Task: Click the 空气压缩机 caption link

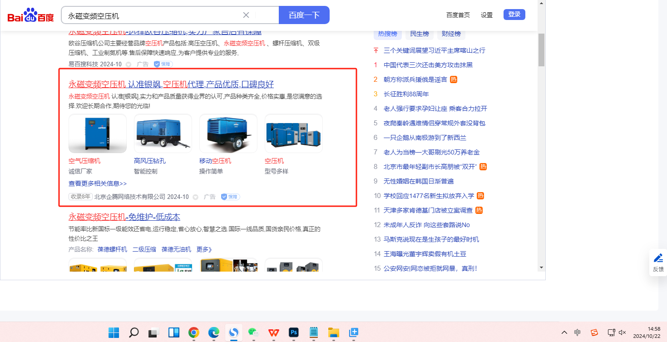Action: coord(84,161)
